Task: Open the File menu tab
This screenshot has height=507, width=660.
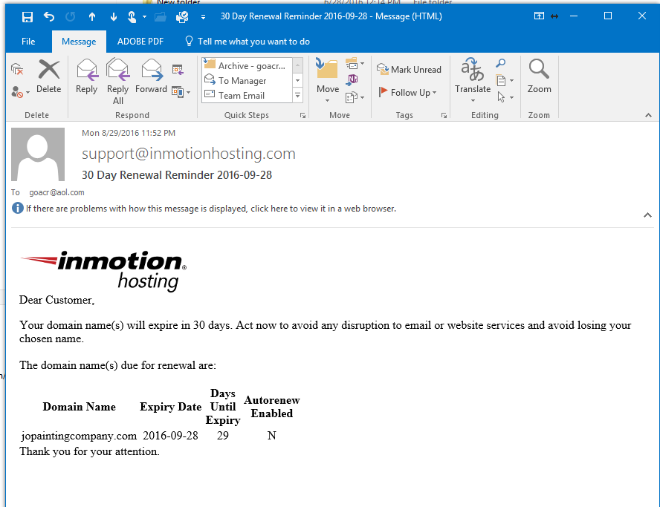Action: (x=28, y=42)
